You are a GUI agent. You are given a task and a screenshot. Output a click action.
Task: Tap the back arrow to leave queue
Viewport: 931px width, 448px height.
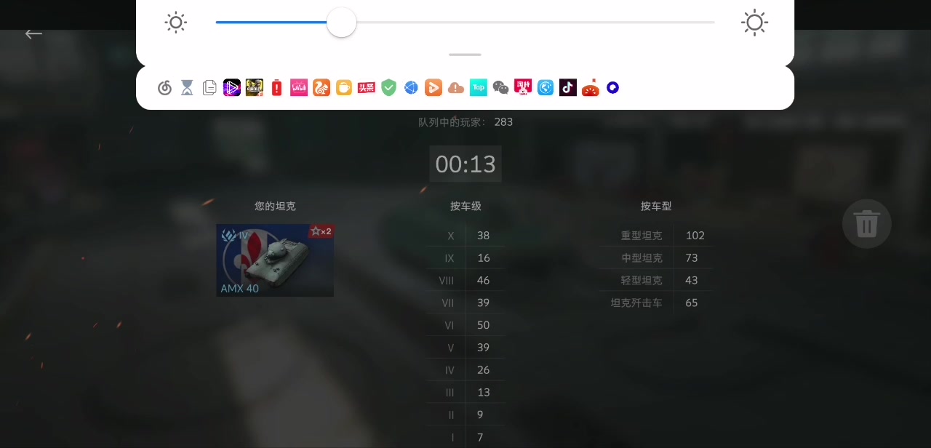(x=33, y=33)
